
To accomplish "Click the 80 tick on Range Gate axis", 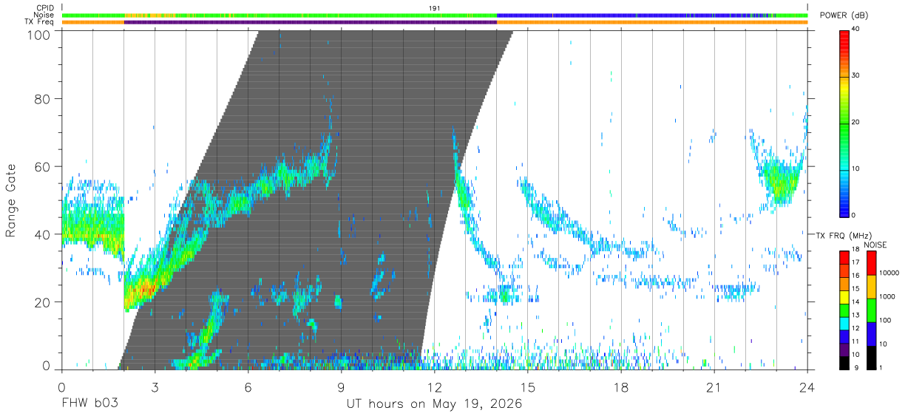I will click(44, 101).
